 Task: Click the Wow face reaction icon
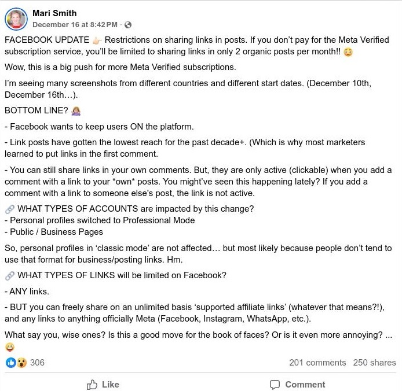click(x=21, y=363)
